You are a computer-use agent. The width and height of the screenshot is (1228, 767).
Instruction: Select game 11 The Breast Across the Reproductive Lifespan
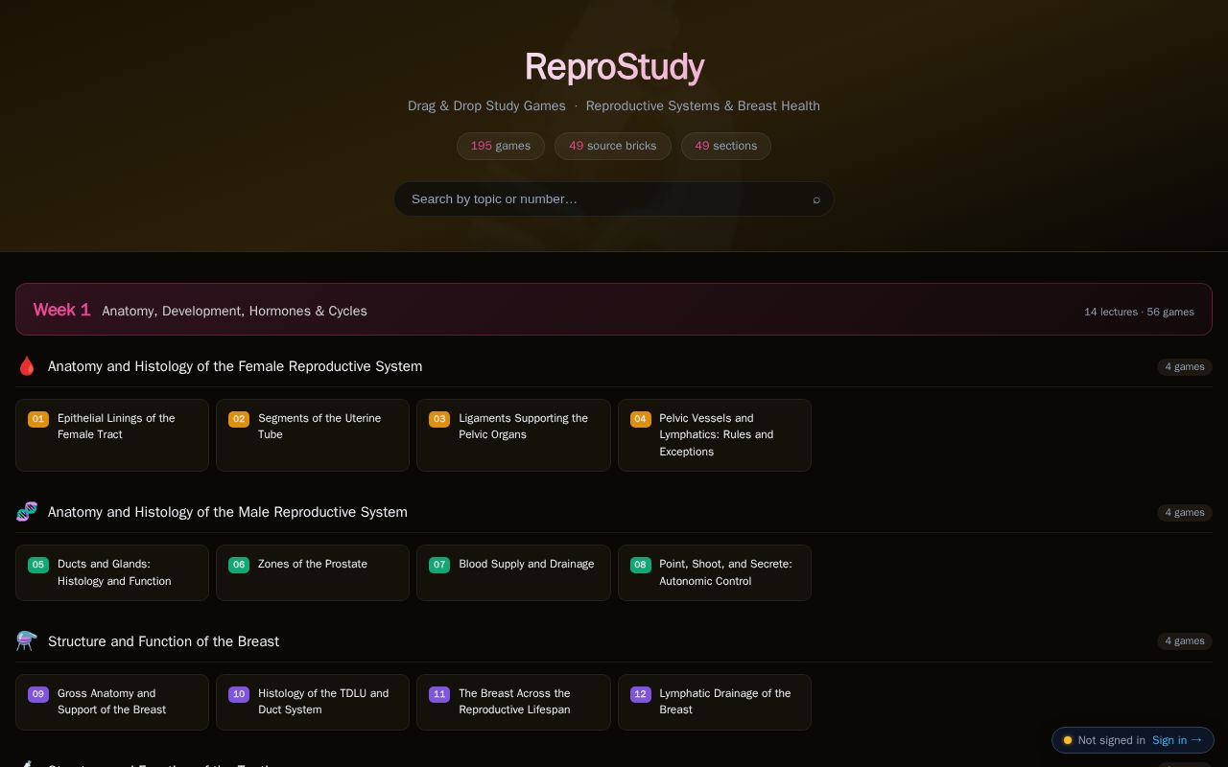513,702
